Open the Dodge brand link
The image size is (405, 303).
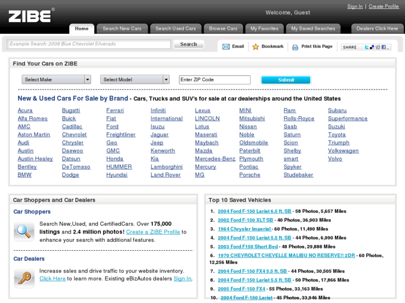coord(71,175)
